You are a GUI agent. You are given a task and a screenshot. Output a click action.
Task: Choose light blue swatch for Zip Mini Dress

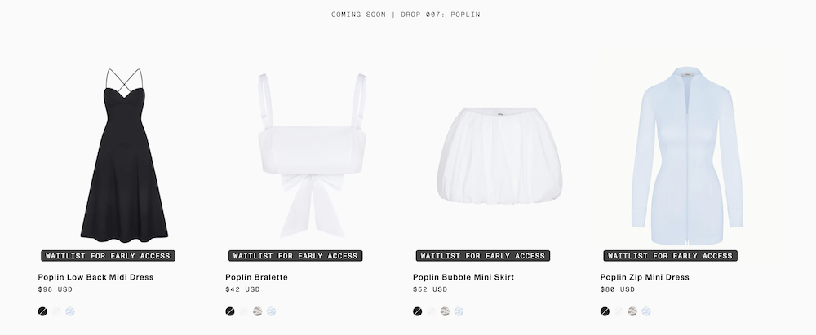646,311
